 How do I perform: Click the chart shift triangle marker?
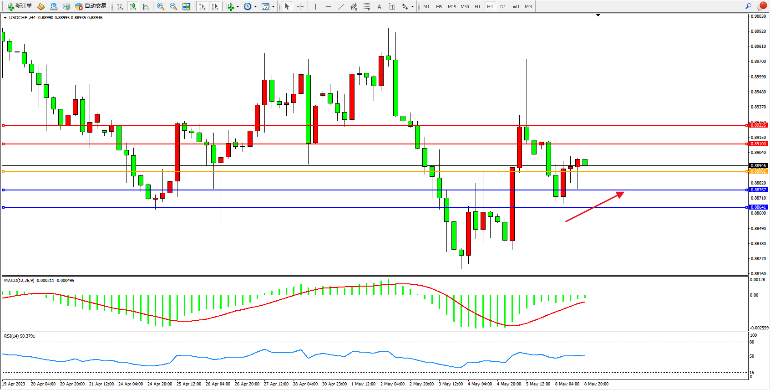tap(598, 15)
